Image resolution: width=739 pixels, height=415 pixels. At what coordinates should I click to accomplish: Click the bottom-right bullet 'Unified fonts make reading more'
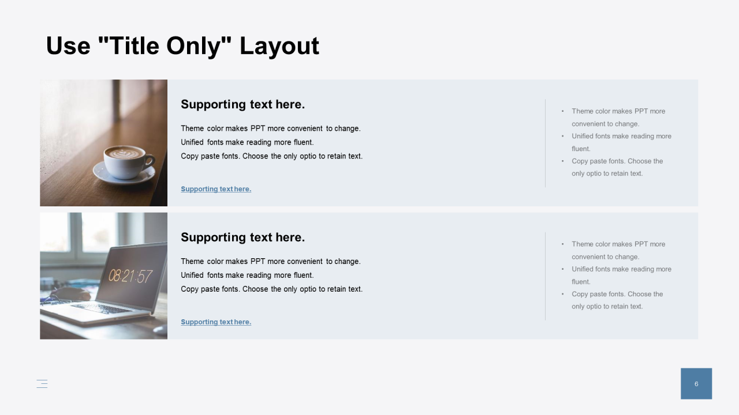point(622,269)
